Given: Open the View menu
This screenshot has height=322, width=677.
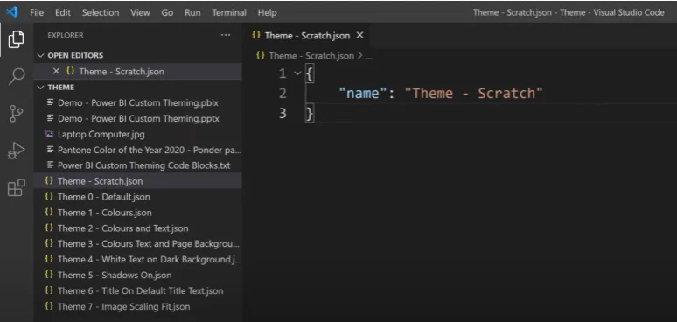Looking at the screenshot, I should click(x=140, y=12).
